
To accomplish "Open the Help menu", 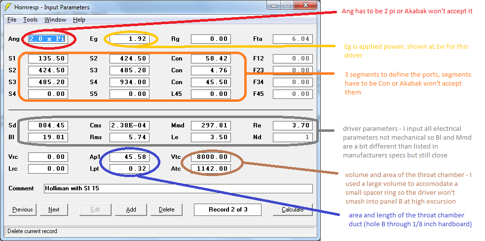I will pos(79,20).
